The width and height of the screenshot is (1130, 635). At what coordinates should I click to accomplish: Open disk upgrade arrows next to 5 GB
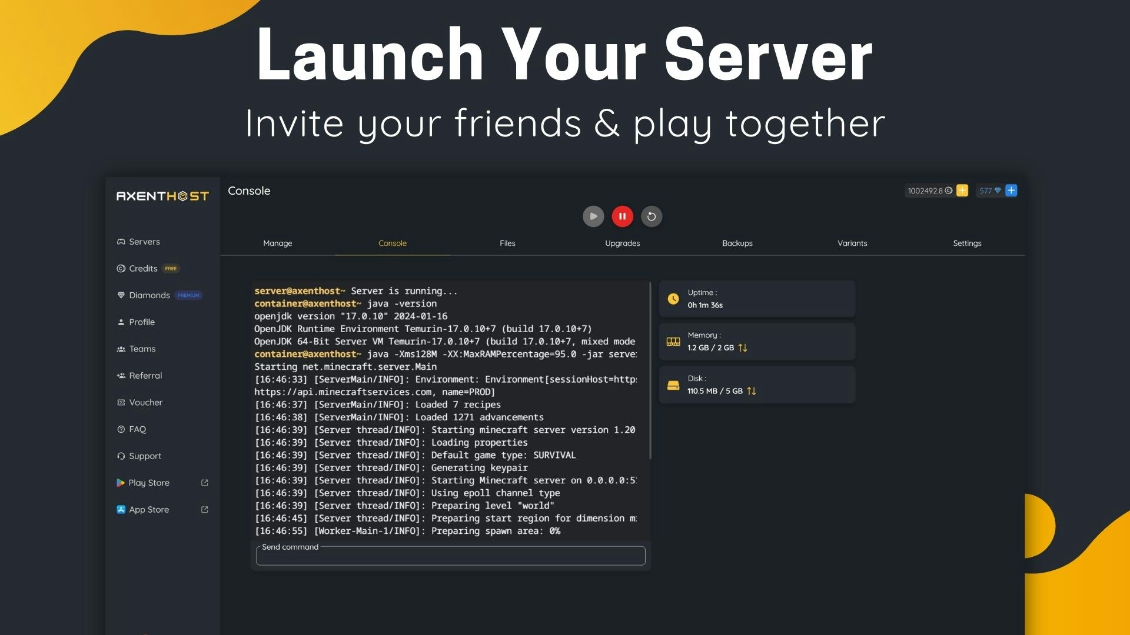tap(752, 391)
